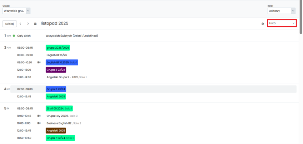
Task: Click the green dot on day 1
Action: pyautogui.click(x=14, y=36)
